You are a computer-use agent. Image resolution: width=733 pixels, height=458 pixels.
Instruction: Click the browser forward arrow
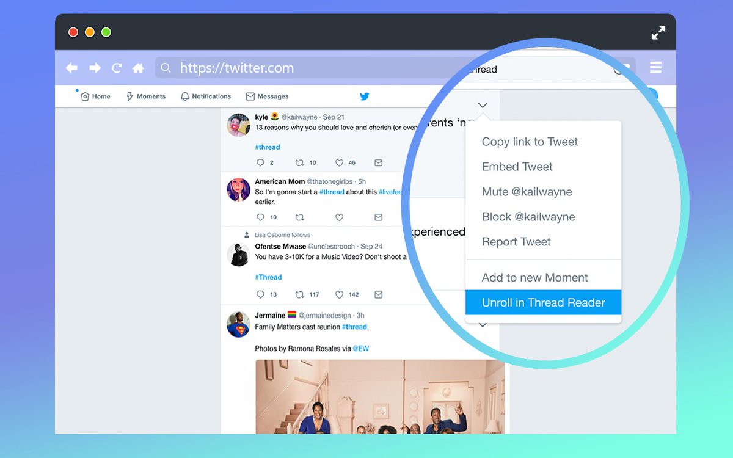coord(95,68)
